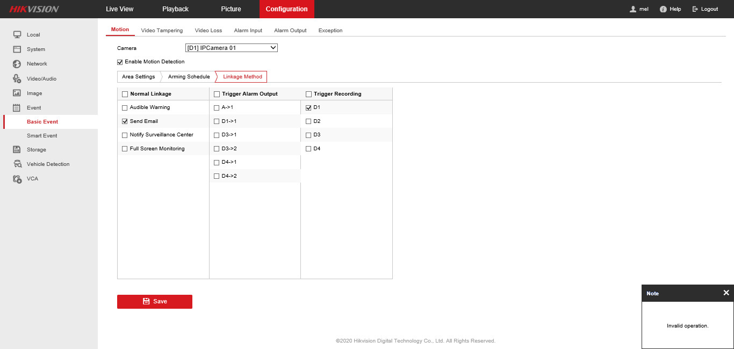Uncheck the Send Email checkbox
Viewport: 734px width, 349px height.
(125, 121)
